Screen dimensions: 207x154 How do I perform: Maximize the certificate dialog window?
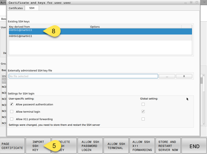pos(191,2)
